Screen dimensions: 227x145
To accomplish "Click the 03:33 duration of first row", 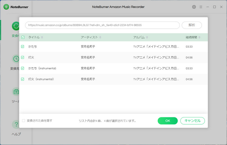I will 189,47.
